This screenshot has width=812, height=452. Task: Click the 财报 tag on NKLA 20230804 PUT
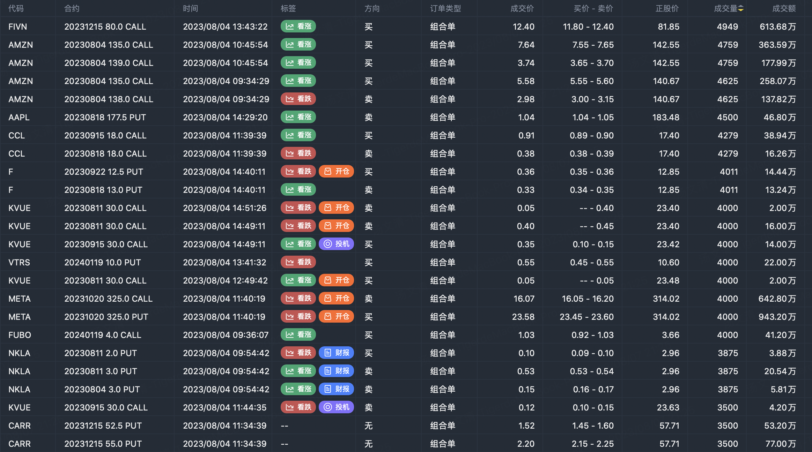(336, 389)
